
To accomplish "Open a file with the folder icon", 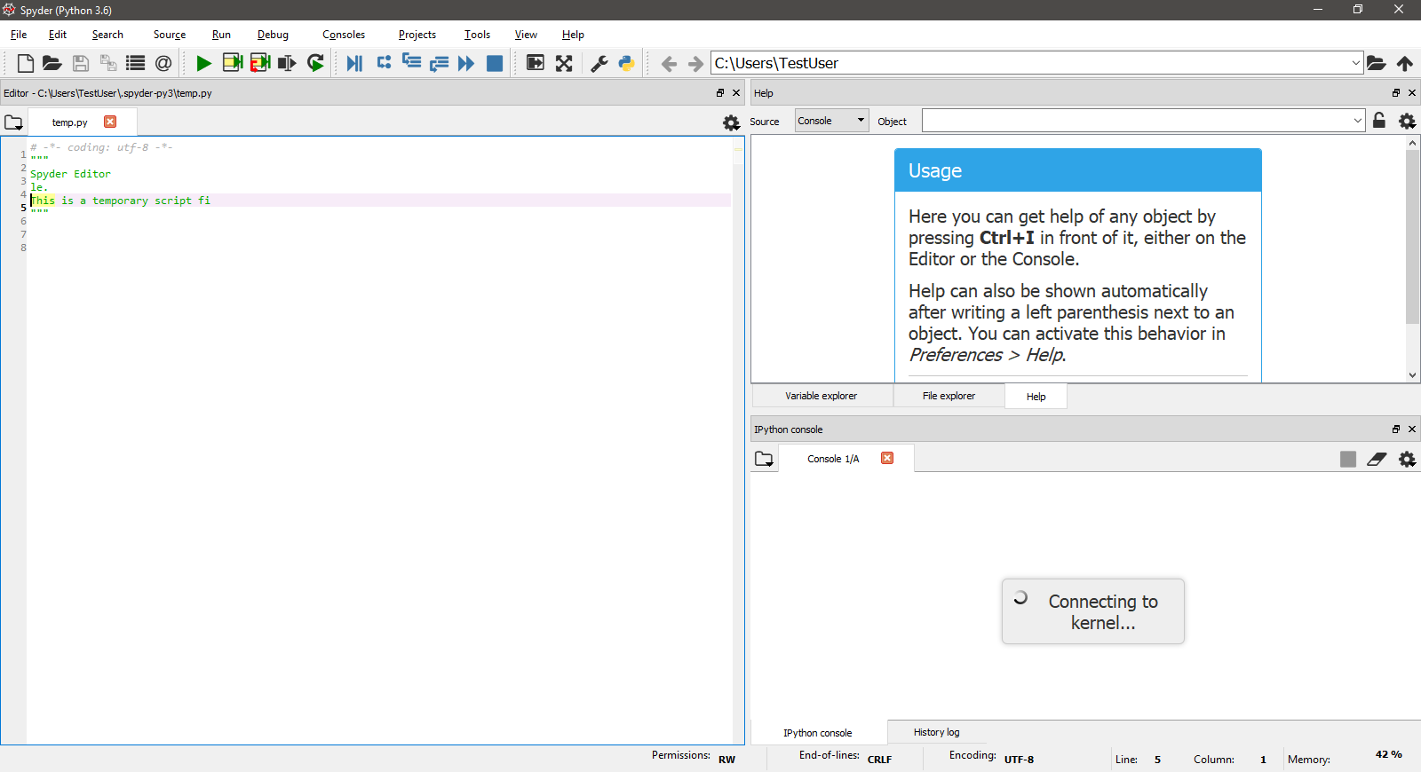I will click(x=52, y=63).
